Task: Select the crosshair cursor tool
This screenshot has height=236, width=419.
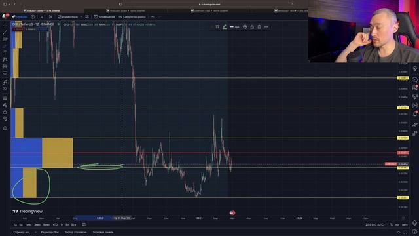Action: pos(5,26)
